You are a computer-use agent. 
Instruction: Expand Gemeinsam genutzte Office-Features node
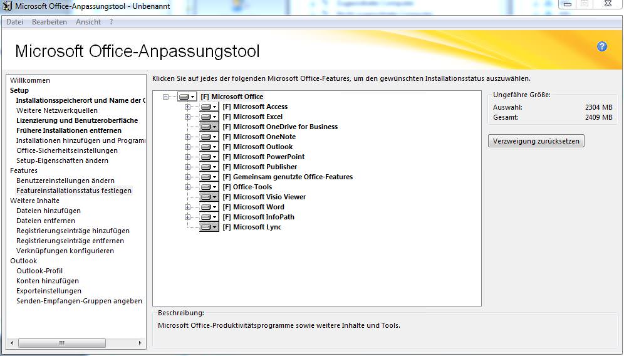point(187,177)
